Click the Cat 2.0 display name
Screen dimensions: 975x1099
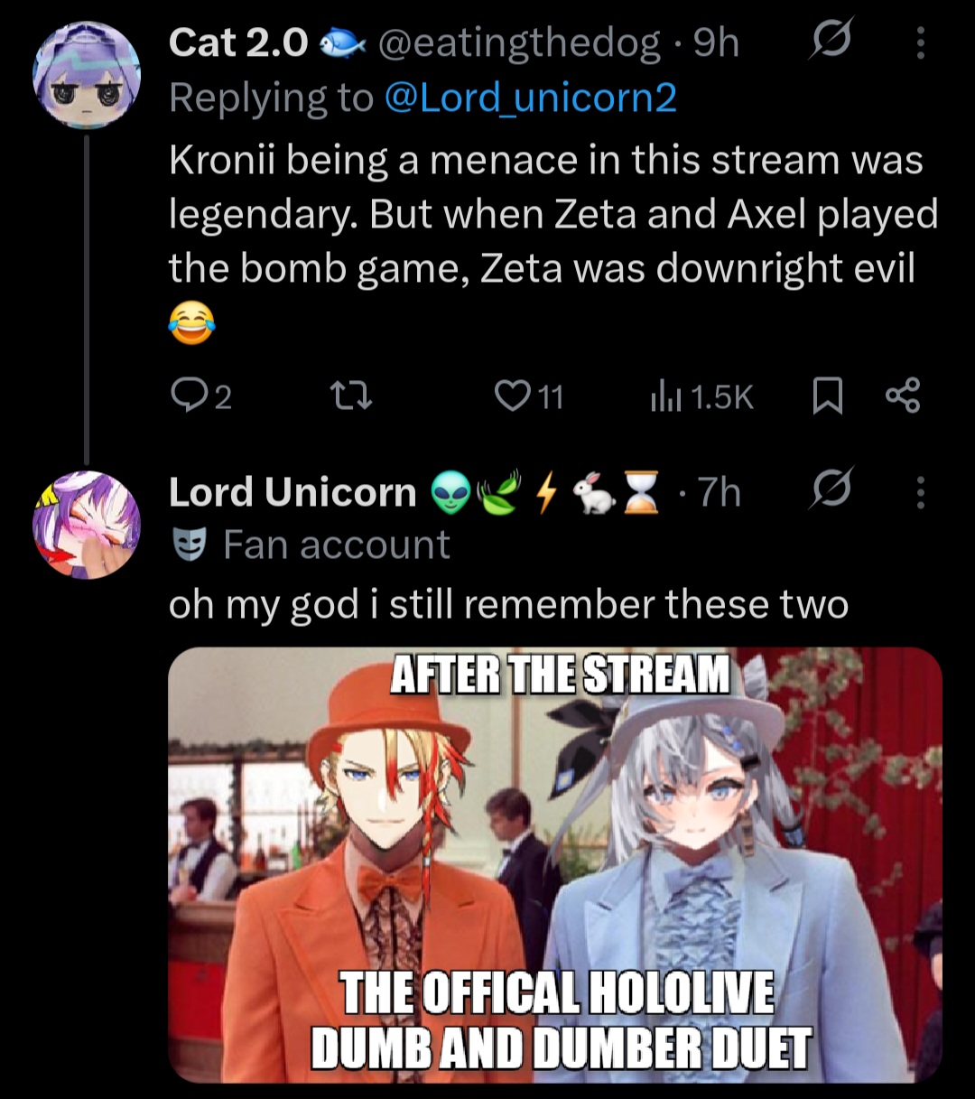[239, 42]
